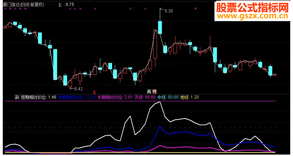Image resolution: width=293 pixels, height=156 pixels.
Task: Click 中期相对价位 blue indicator label
Action: (x=77, y=97)
